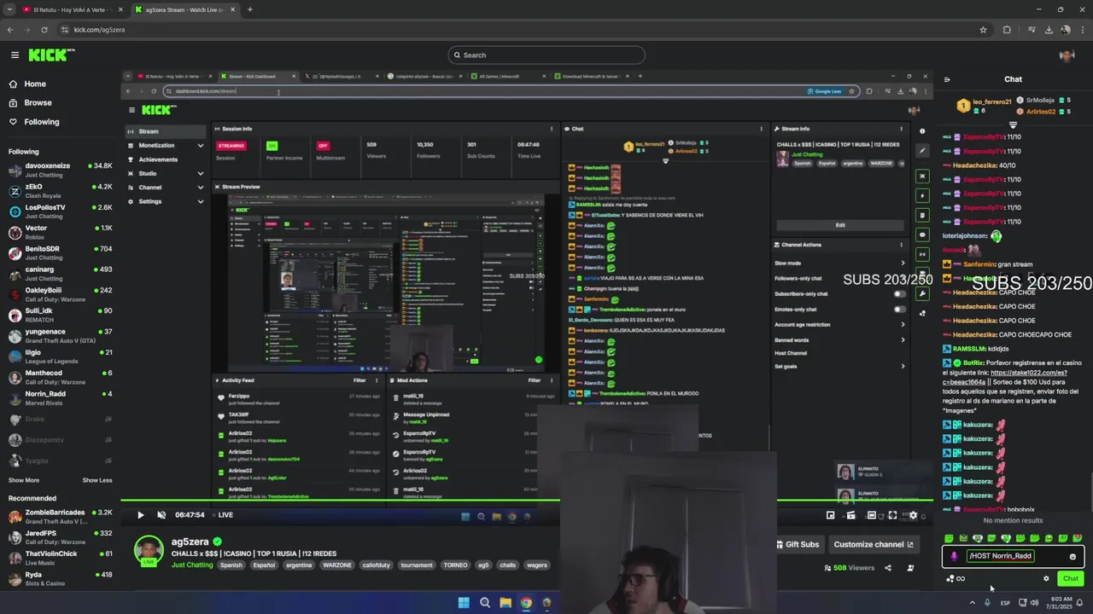Open Windows taskbar search
The height and width of the screenshot is (614, 1093).
pos(485,603)
